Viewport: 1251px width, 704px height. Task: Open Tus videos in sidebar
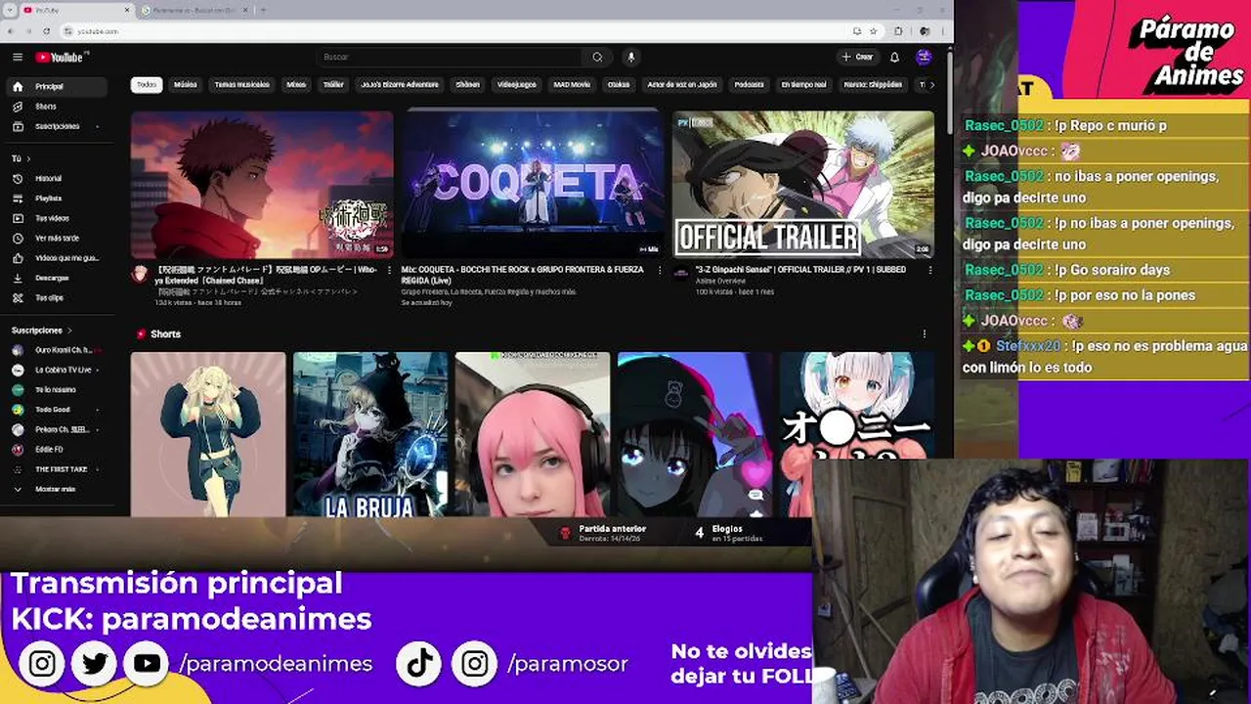(55, 218)
